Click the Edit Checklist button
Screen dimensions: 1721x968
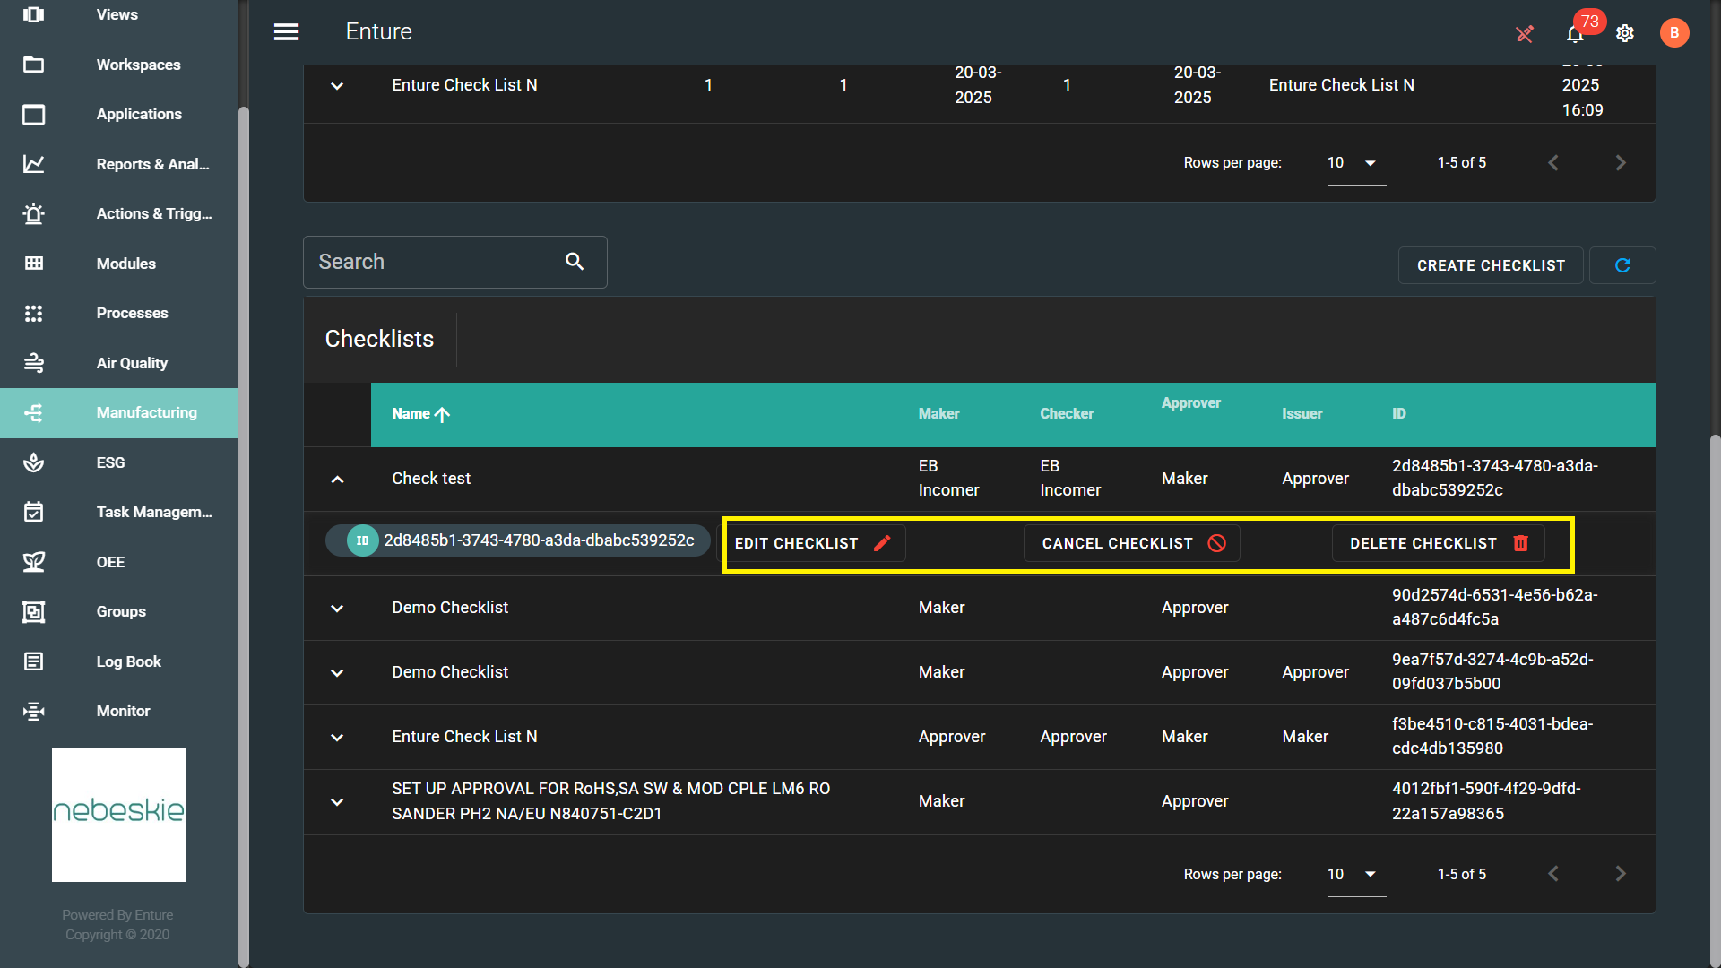[812, 543]
